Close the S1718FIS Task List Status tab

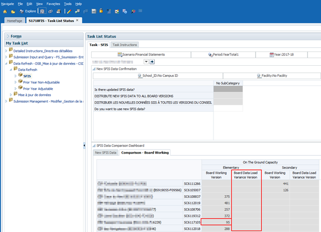click(78, 20)
